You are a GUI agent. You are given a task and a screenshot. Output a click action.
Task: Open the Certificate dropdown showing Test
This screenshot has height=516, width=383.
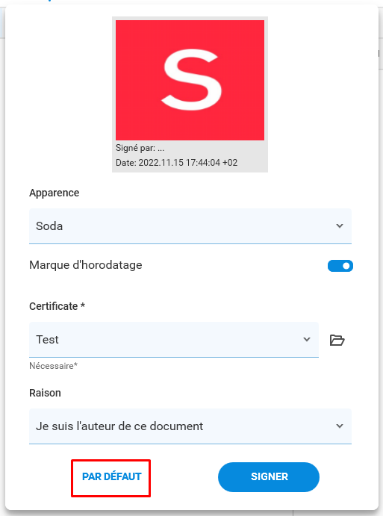pos(174,340)
